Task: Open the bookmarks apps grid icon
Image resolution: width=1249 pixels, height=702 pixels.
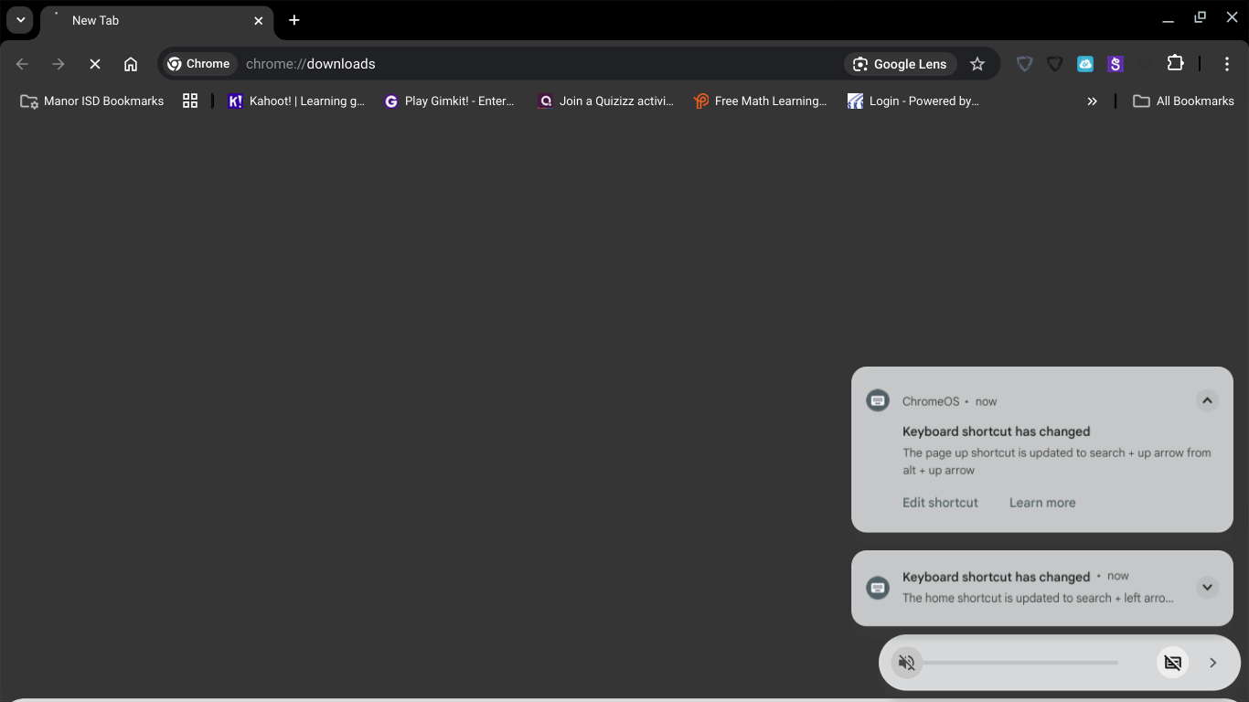Action: pyautogui.click(x=190, y=101)
